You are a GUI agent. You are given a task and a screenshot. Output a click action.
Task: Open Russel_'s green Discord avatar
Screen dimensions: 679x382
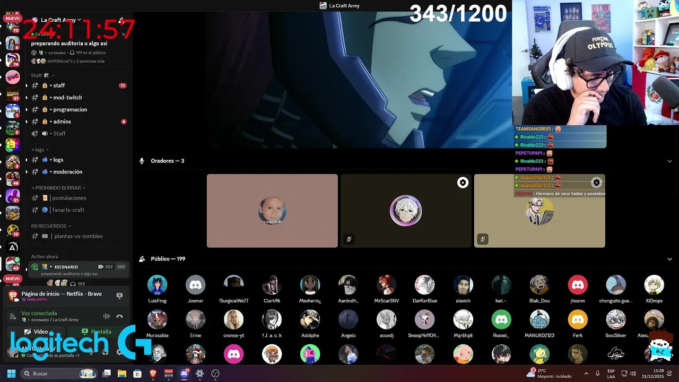(501, 320)
